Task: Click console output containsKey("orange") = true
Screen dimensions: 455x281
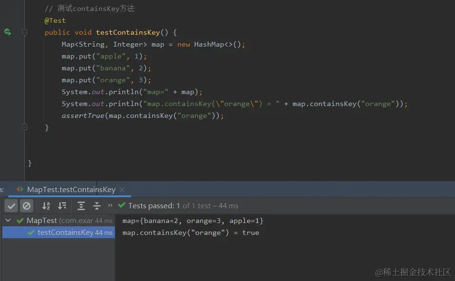Action: [x=190, y=233]
